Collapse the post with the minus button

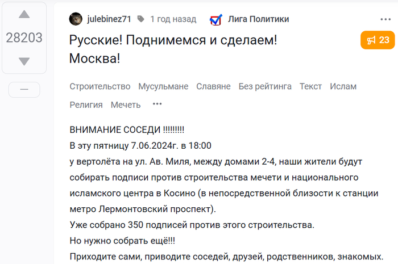click(24, 90)
